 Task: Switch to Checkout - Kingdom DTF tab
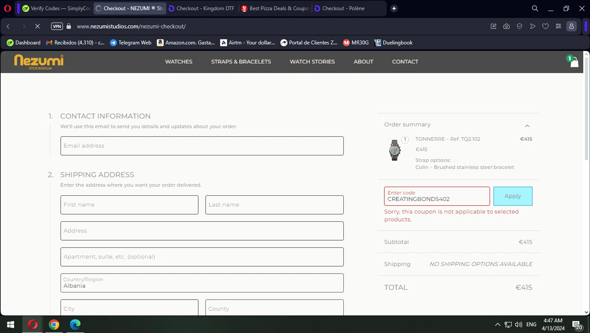point(201,8)
